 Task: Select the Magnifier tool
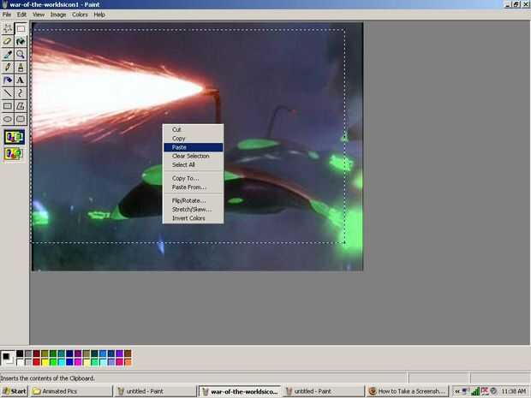coord(21,55)
